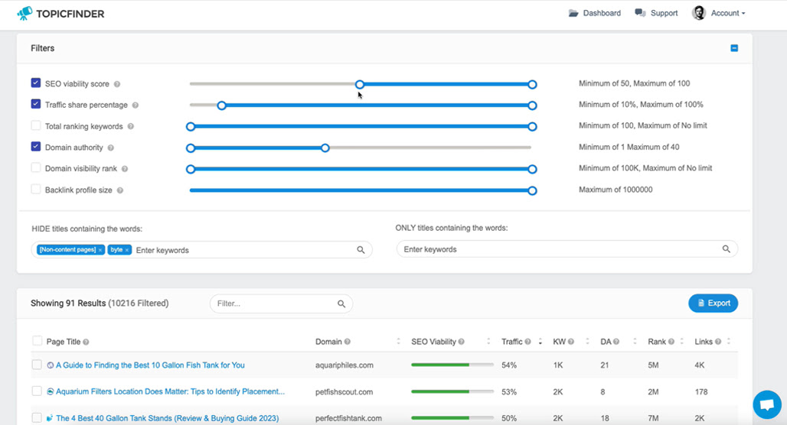The width and height of the screenshot is (787, 425).
Task: Click help icon beside Page Title header
Action: [86, 342]
